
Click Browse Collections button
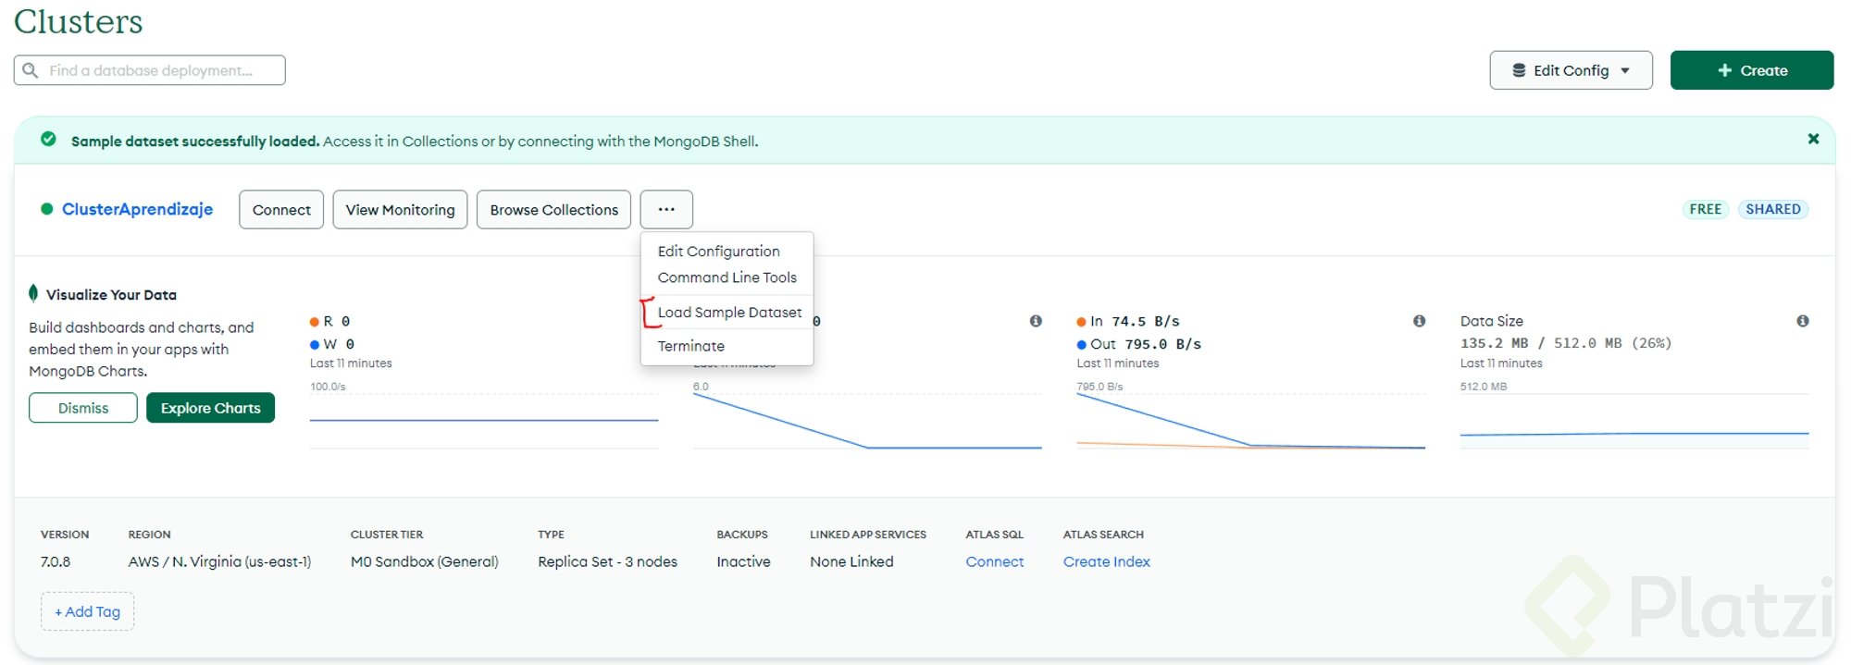(553, 210)
